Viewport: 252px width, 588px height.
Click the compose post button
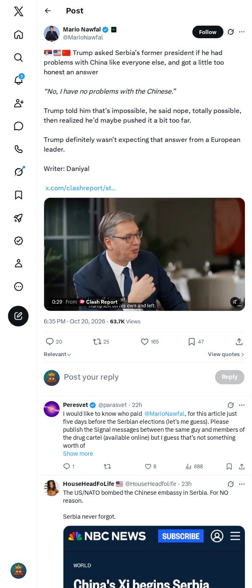click(18, 316)
